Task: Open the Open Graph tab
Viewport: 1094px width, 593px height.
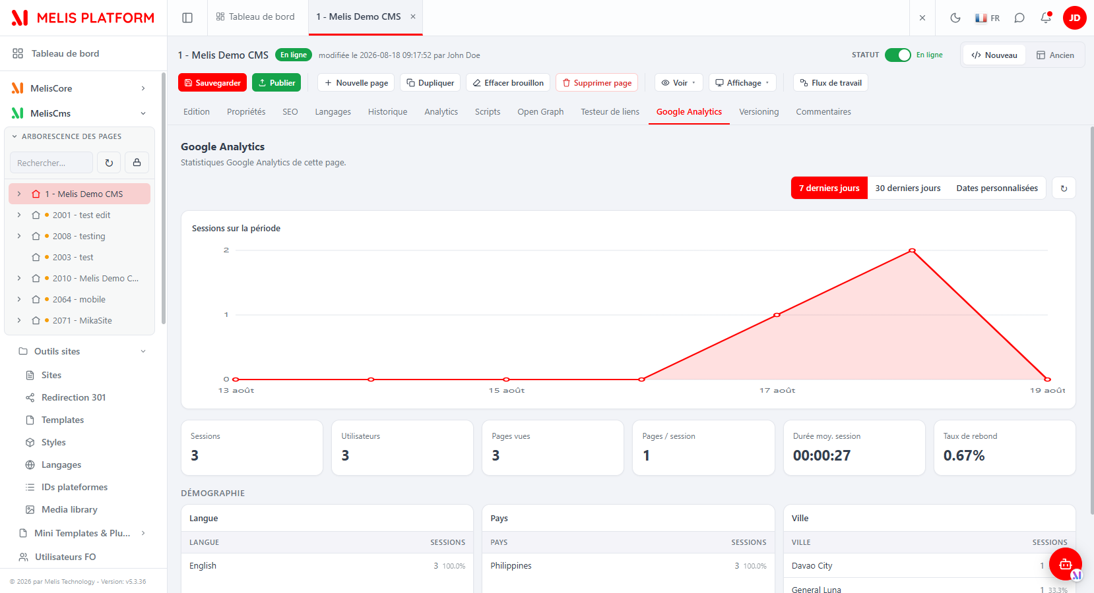Action: tap(540, 112)
